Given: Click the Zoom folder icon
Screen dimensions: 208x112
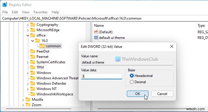Looking at the screenshot, I should click(28, 105).
